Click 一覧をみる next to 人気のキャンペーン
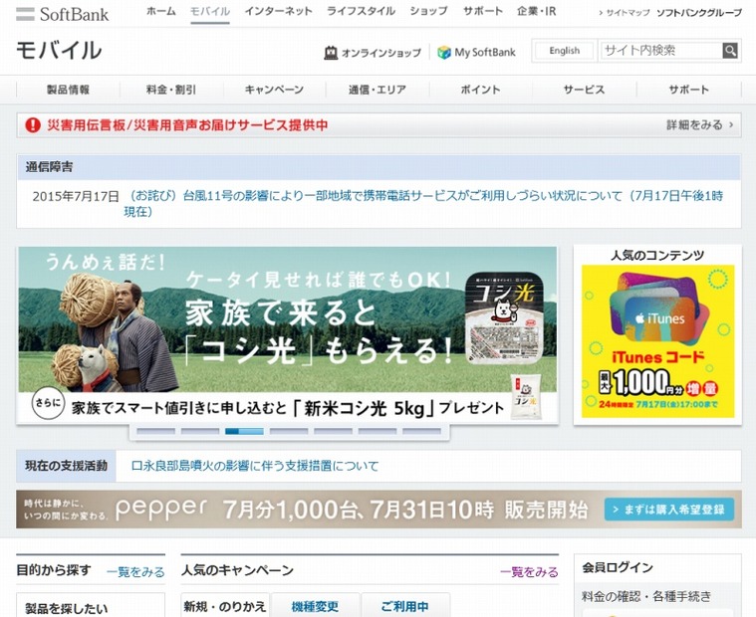 [529, 572]
